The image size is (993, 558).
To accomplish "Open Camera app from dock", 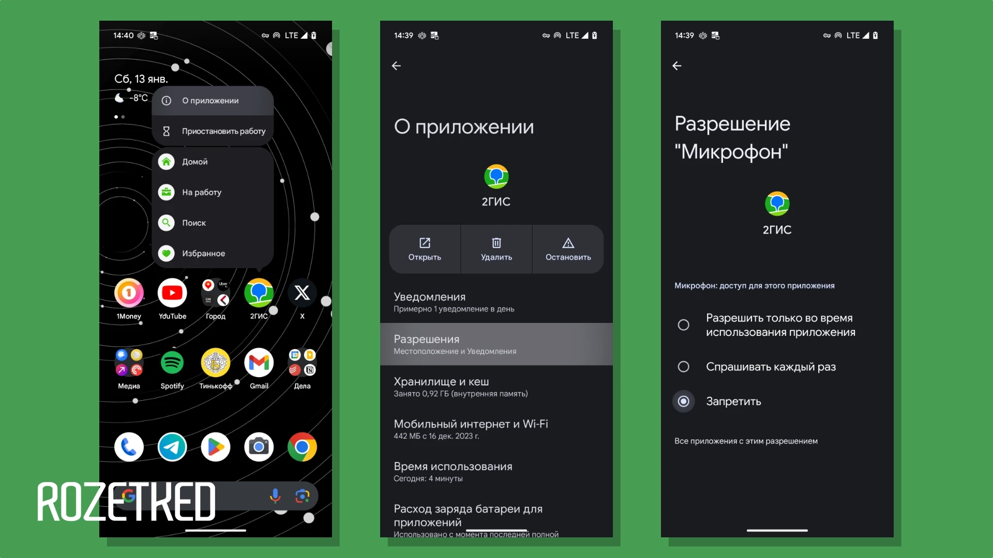I will 259,446.
